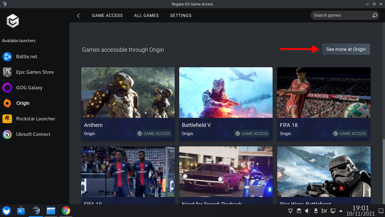Select Ubisoft Connect launcher label
Screen dimensions: 385x217
point(33,134)
